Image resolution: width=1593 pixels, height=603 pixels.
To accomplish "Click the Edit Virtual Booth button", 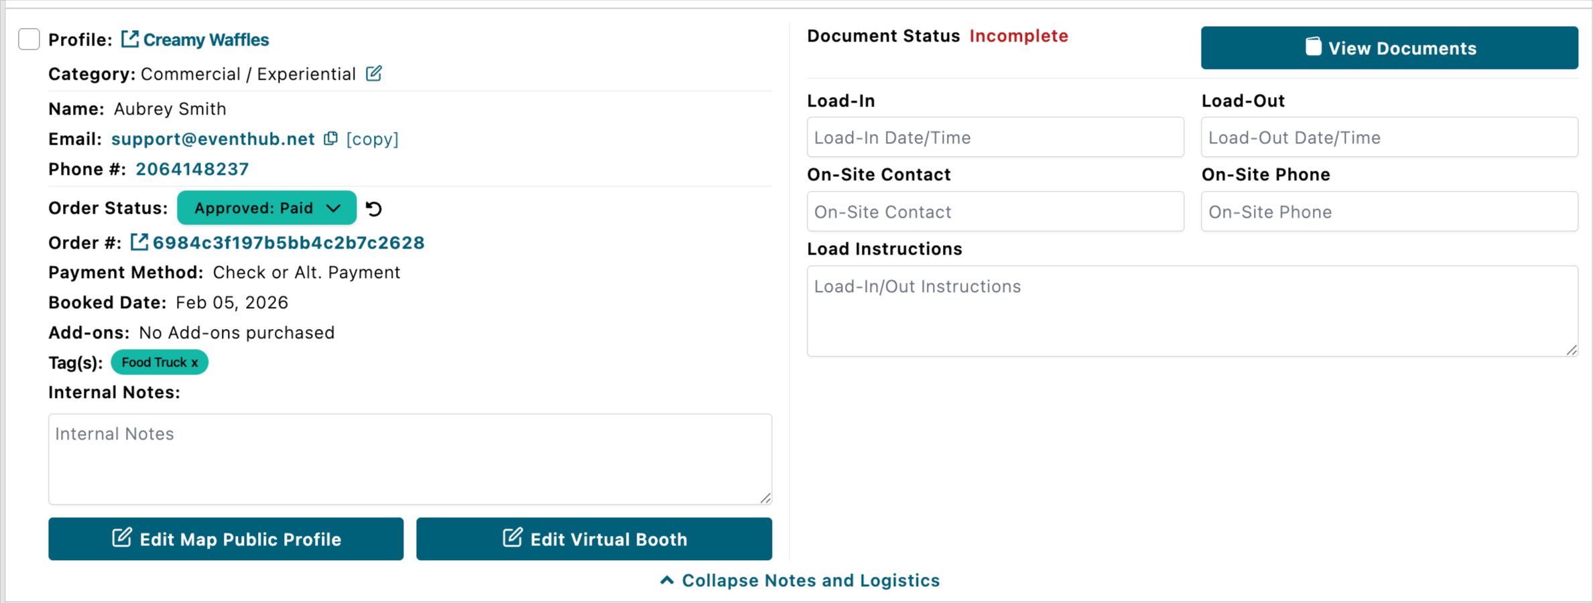I will [x=594, y=539].
